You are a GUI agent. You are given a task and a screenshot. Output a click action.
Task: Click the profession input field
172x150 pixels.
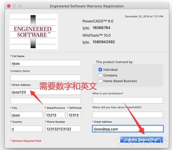(x=128, y=100)
